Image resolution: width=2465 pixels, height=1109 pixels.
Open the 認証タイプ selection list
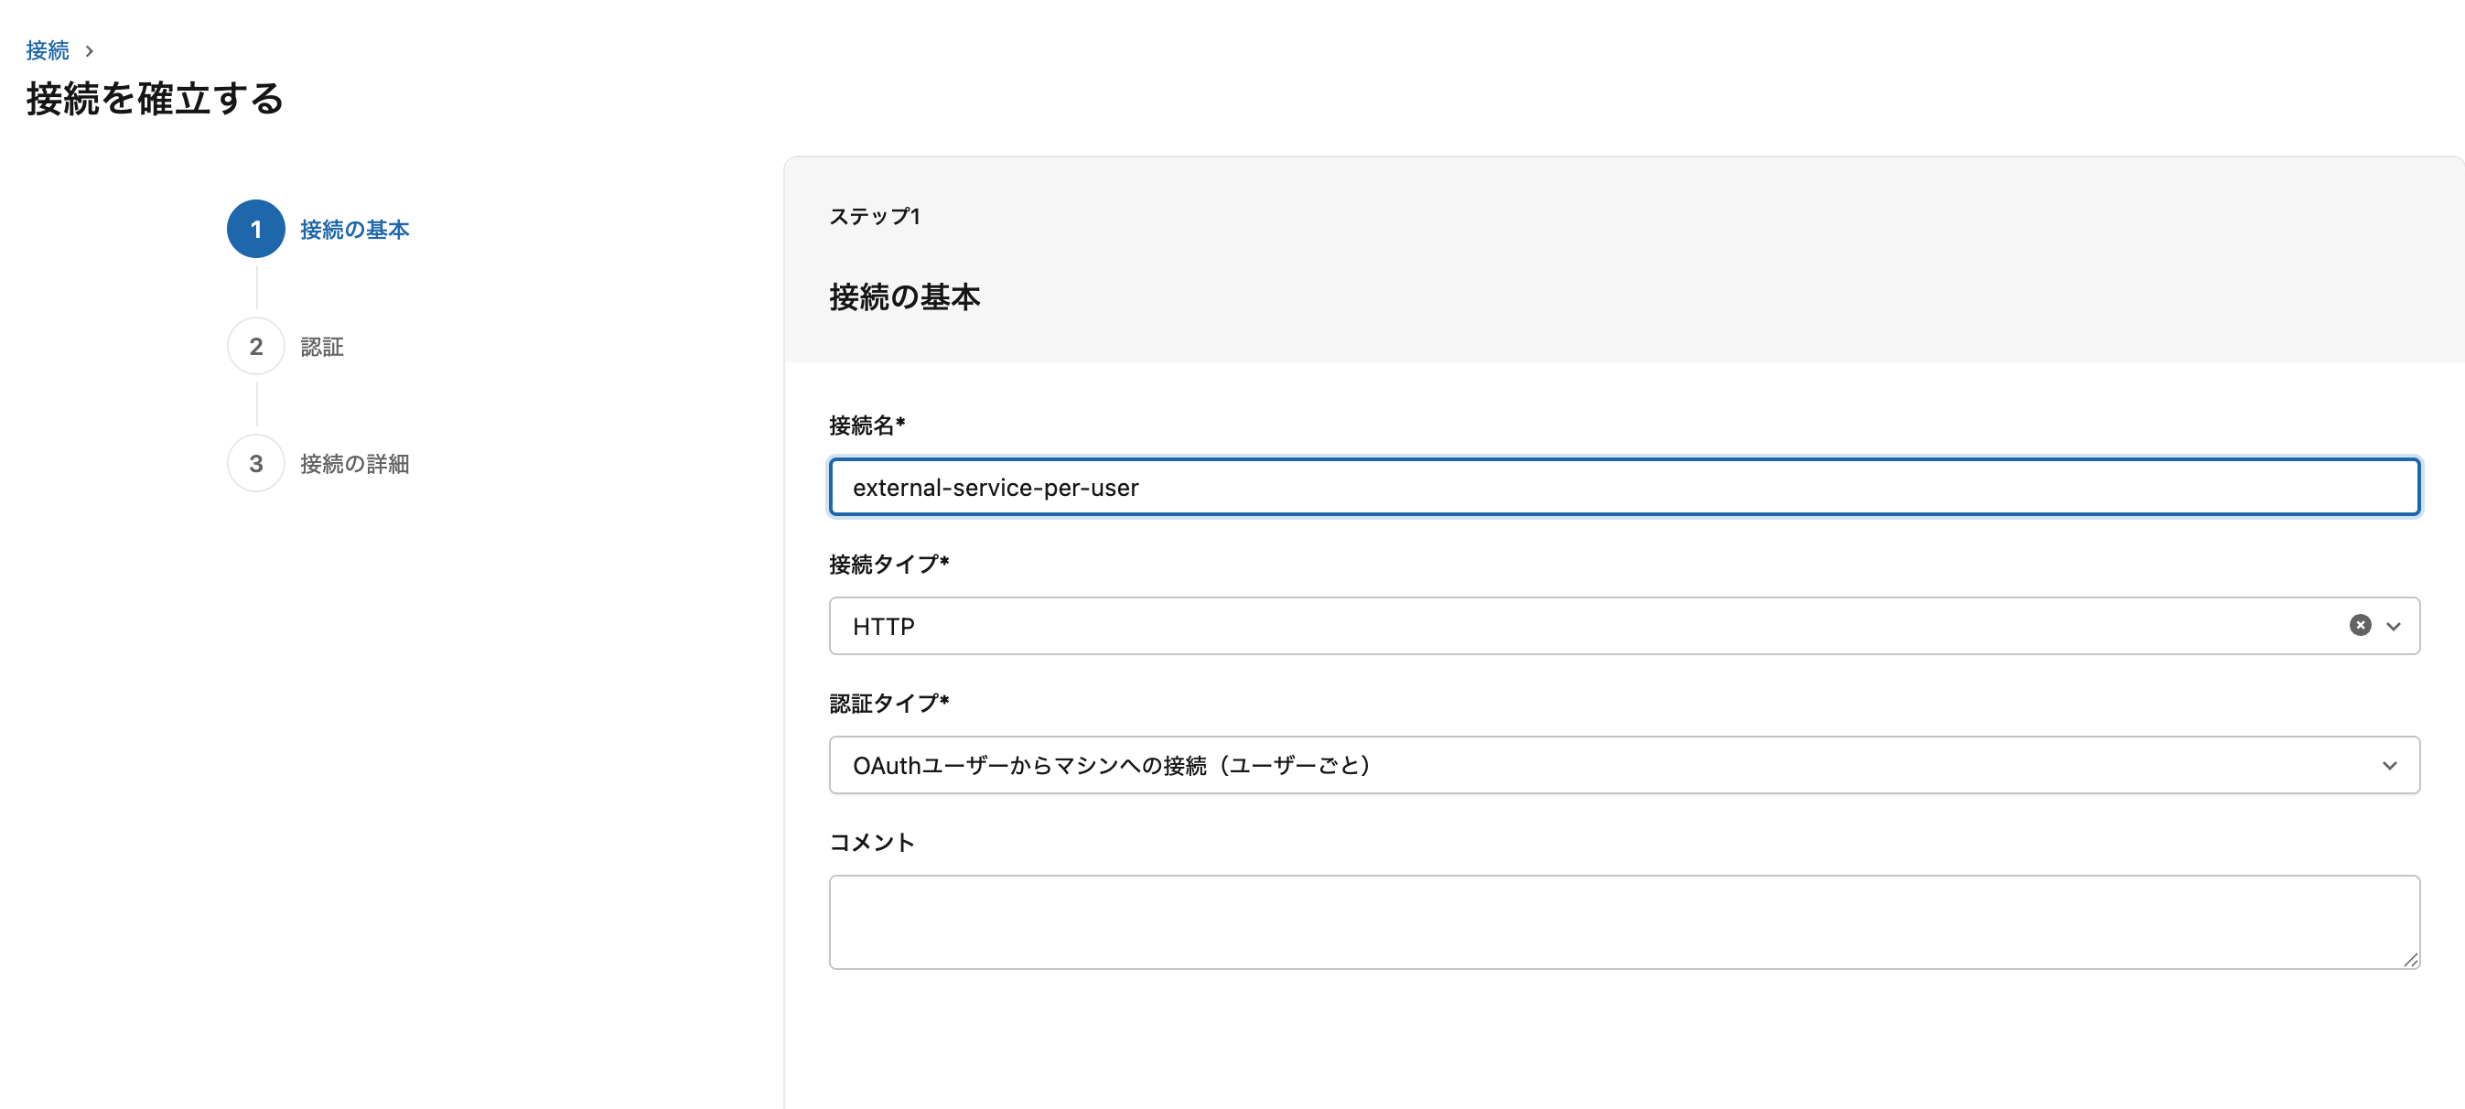pos(1531,765)
